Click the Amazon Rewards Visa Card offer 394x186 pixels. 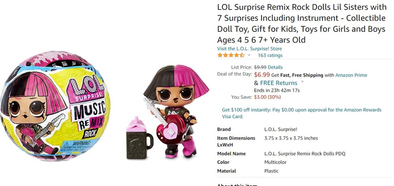(302, 113)
